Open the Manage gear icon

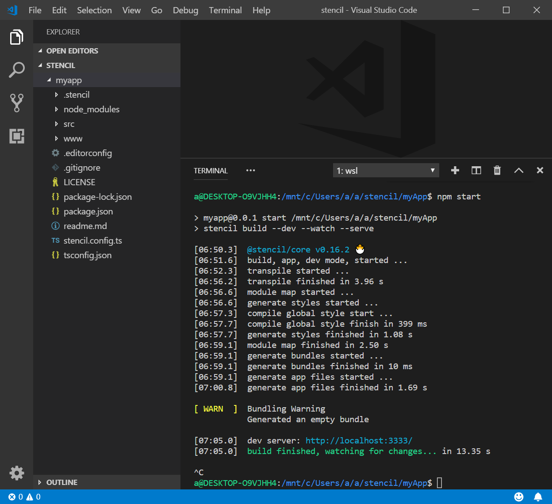(16, 473)
